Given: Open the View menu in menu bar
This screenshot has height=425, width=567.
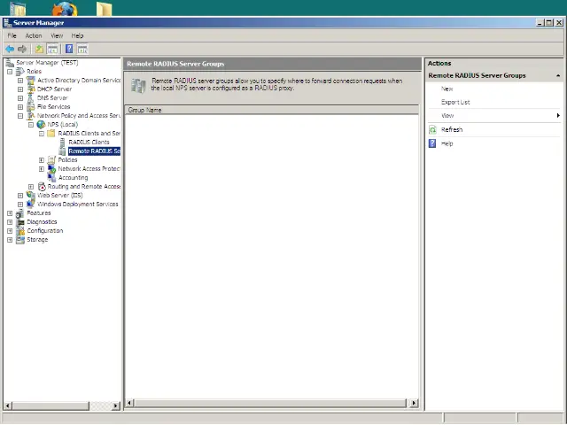Looking at the screenshot, I should tap(57, 35).
